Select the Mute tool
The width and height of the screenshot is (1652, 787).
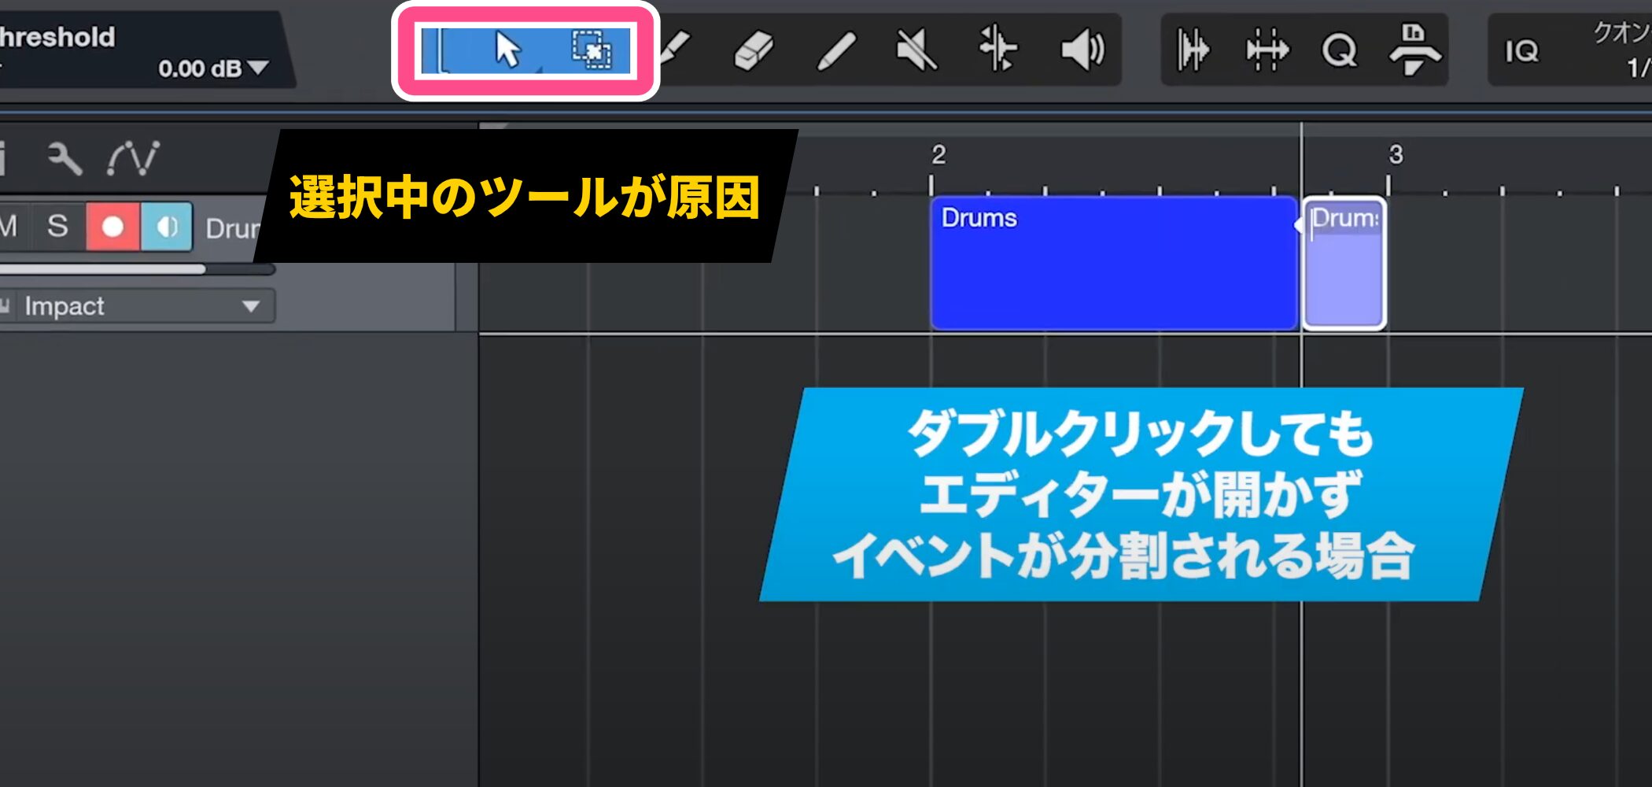[x=916, y=51]
